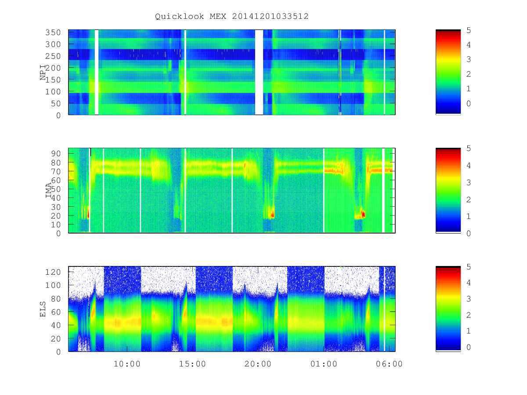
Task: Click the 2 label on IMA colorbar
Action: [469, 199]
